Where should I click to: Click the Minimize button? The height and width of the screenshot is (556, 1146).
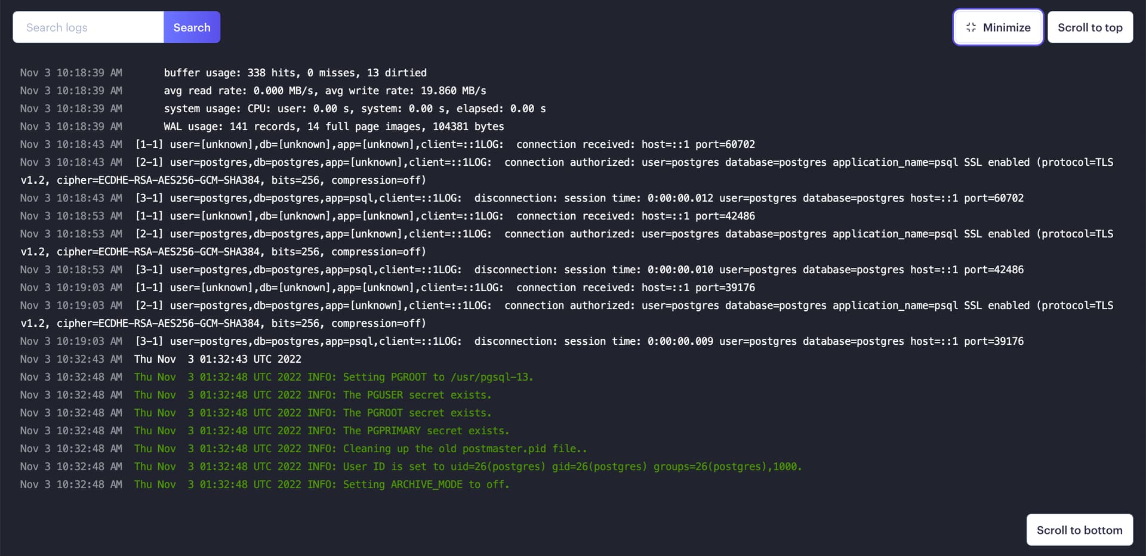(x=998, y=27)
